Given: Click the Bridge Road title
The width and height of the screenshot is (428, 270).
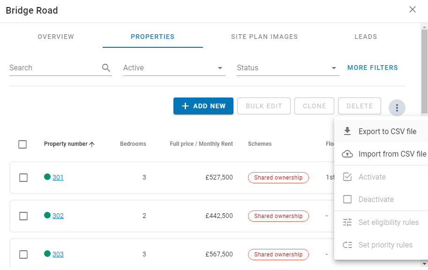Looking at the screenshot, I should coord(32,10).
